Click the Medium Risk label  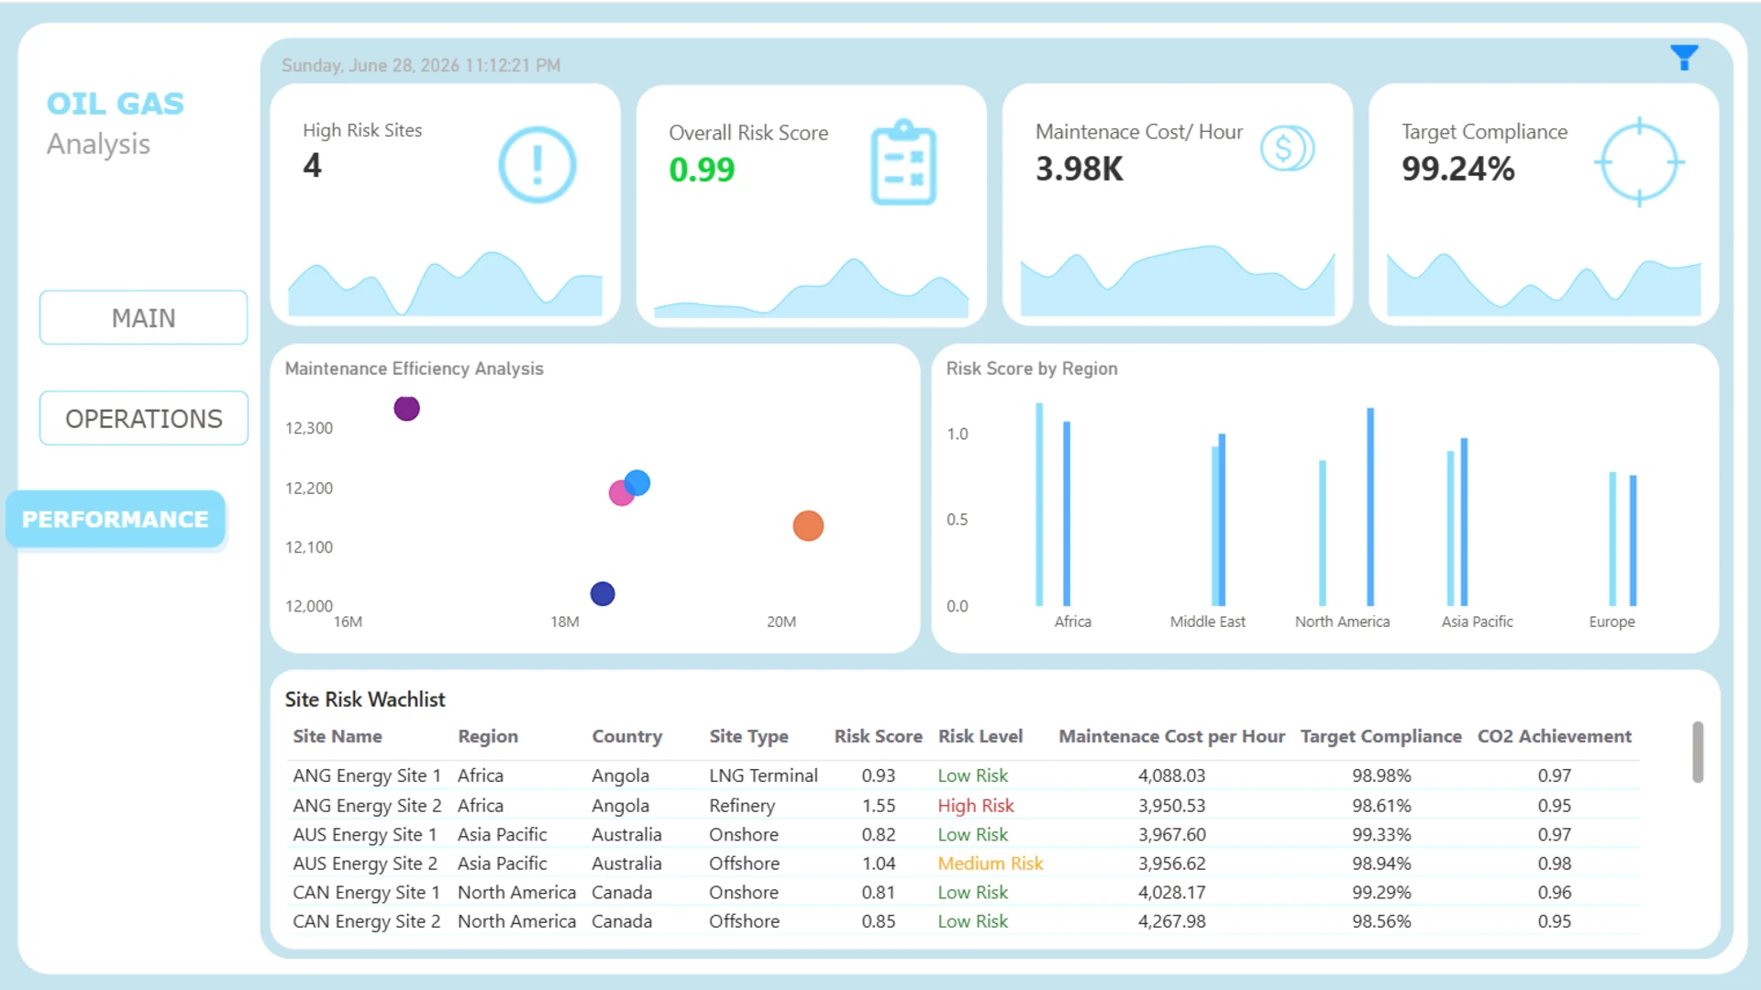pyautogui.click(x=991, y=863)
